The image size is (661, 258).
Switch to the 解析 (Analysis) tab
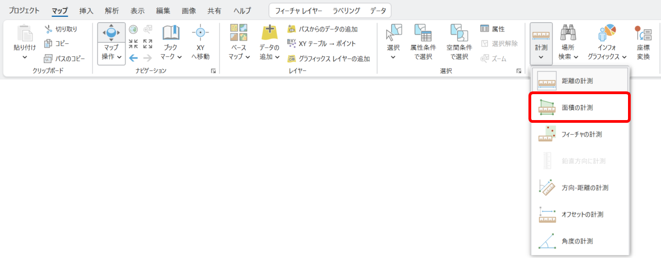[112, 11]
